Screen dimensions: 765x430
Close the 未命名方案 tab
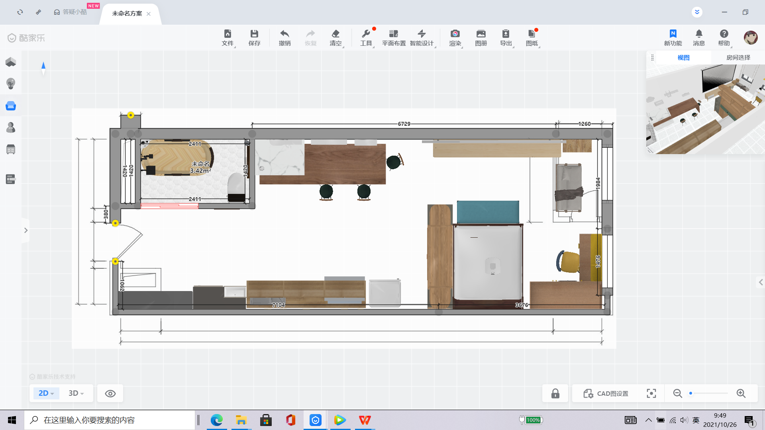(149, 14)
